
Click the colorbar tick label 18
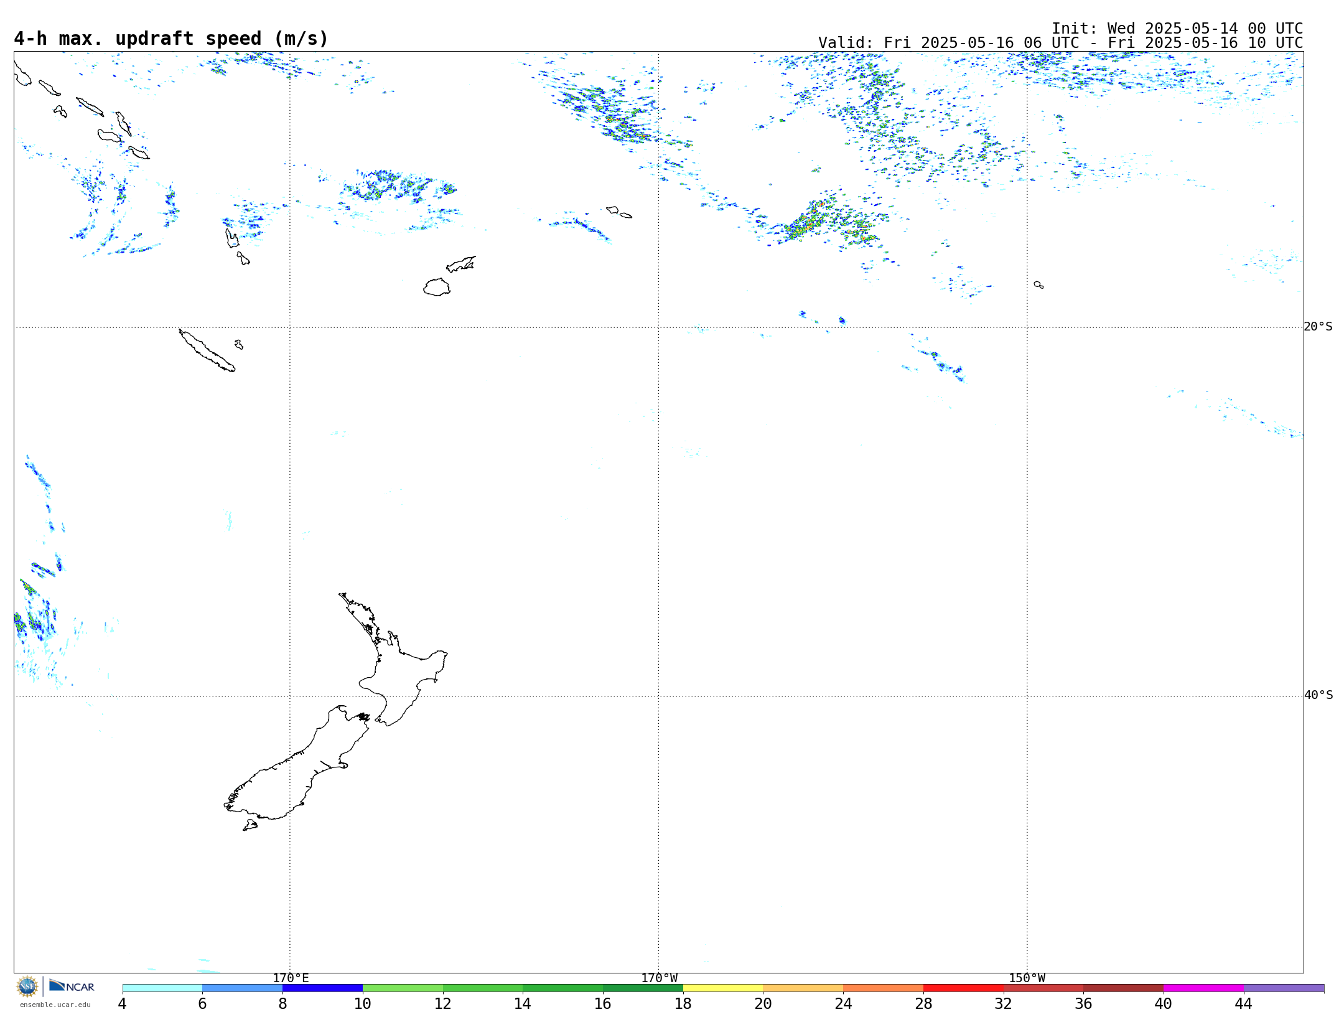(x=683, y=1003)
